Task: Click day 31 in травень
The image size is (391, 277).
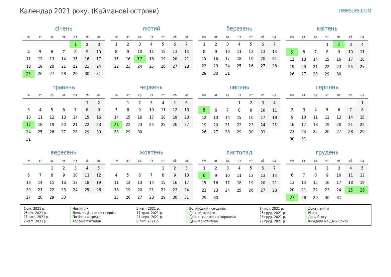Action: tap(28, 139)
